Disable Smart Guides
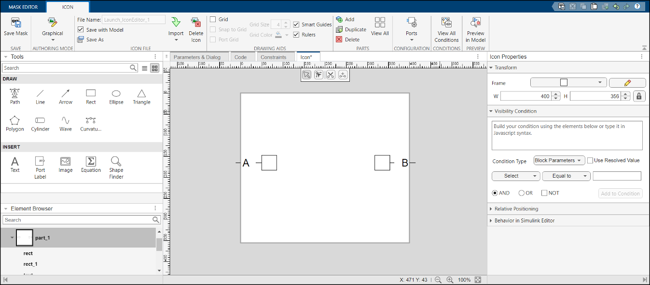Image resolution: width=650 pixels, height=285 pixels. tap(296, 24)
